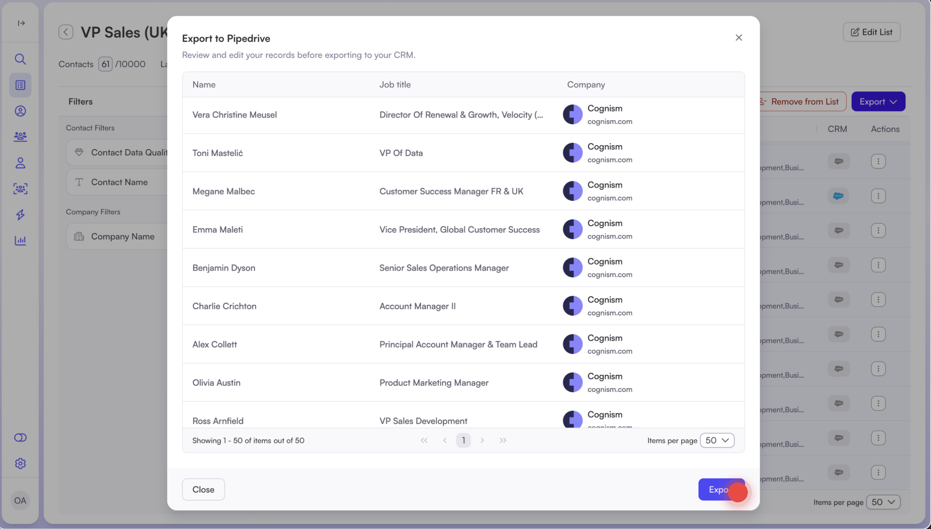Jump to last page in pagination
Screen dimensions: 931x529
(x=503, y=440)
